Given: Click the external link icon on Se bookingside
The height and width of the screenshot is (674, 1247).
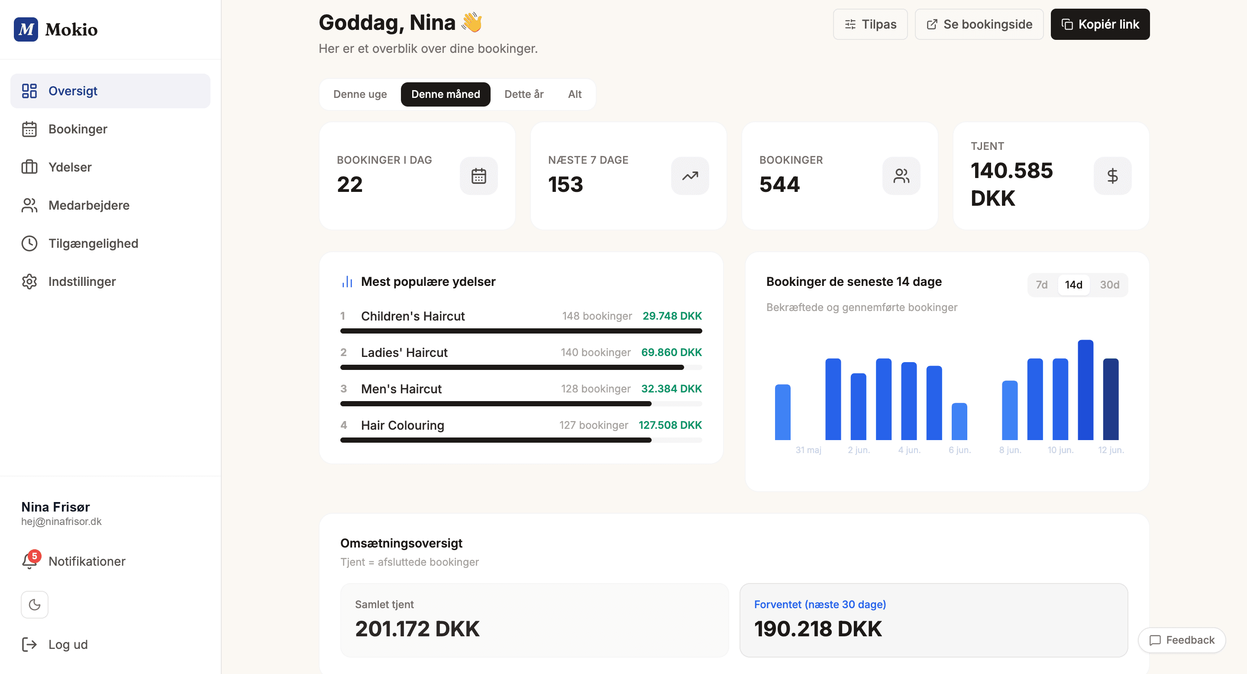Looking at the screenshot, I should click(x=932, y=24).
